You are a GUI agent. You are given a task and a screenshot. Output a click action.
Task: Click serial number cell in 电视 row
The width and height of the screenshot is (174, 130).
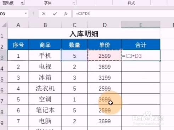click(x=18, y=66)
